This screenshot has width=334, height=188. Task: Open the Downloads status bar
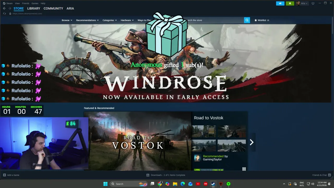click(x=166, y=175)
